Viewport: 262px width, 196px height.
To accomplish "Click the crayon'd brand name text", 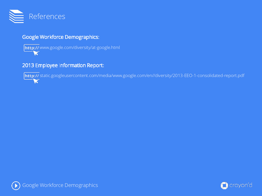I will point(241,185).
